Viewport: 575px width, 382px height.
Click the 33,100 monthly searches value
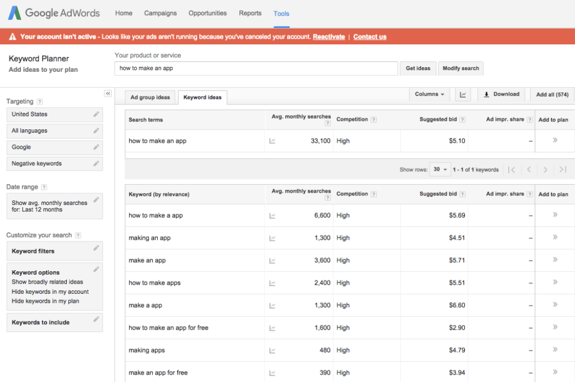point(321,141)
